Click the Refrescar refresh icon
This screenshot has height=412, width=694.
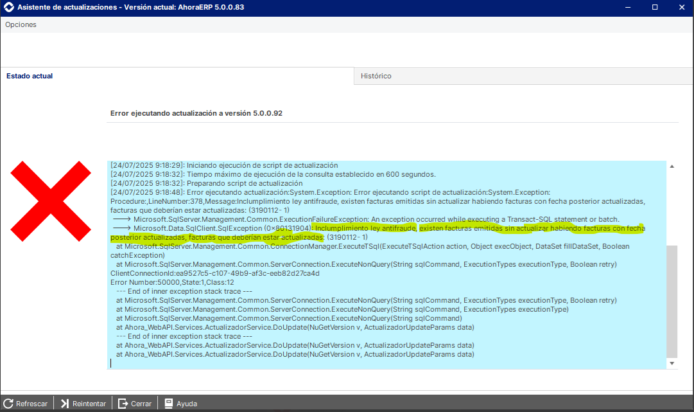pyautogui.click(x=8, y=404)
